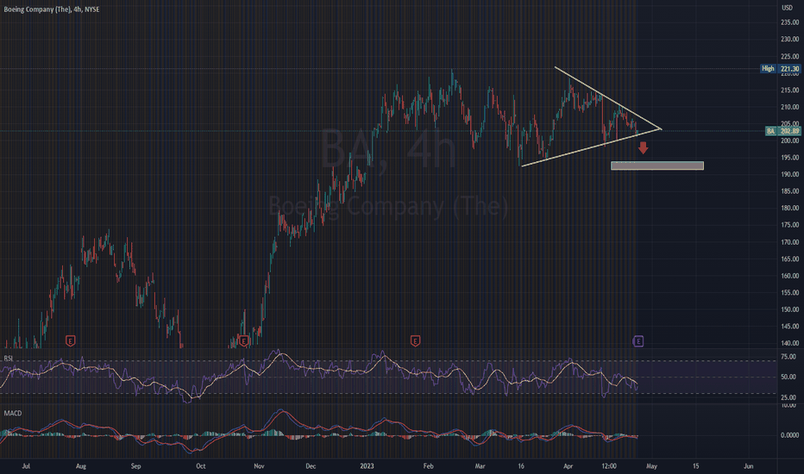This screenshot has height=474, width=804.
Task: Click the 165.00 price axis label
Action: point(789,259)
